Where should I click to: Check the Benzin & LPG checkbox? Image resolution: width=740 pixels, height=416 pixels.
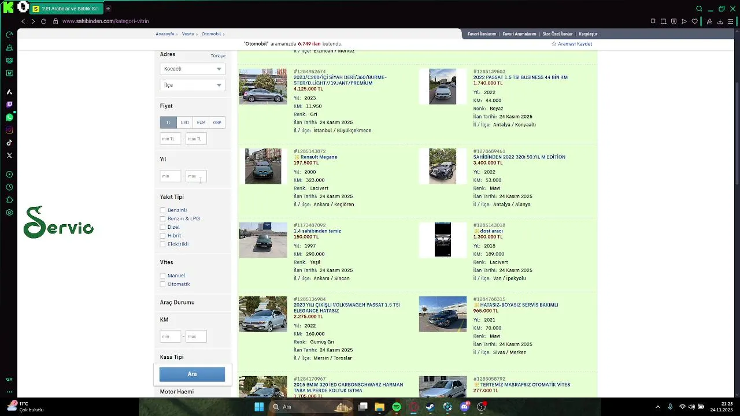(x=162, y=219)
